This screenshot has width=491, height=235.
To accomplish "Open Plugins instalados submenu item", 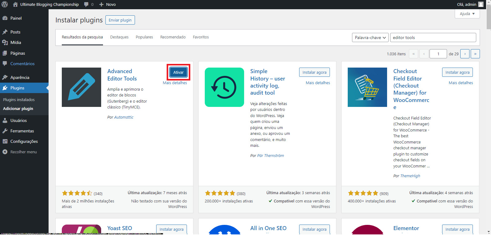I will click(19, 100).
